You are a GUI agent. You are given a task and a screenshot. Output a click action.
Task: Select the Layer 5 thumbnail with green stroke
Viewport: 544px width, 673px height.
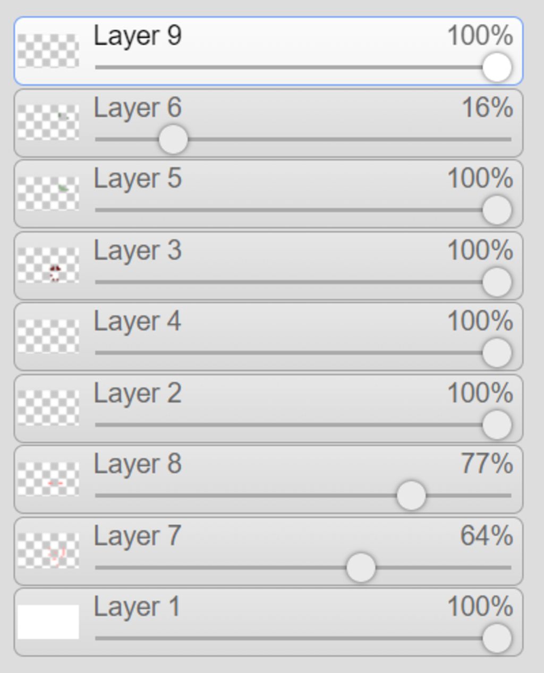tap(48, 194)
